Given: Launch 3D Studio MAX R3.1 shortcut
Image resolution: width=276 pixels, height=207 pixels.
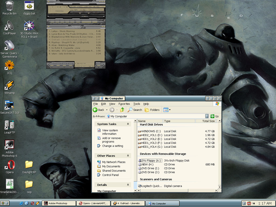Looking at the screenshot, I should (29, 29).
